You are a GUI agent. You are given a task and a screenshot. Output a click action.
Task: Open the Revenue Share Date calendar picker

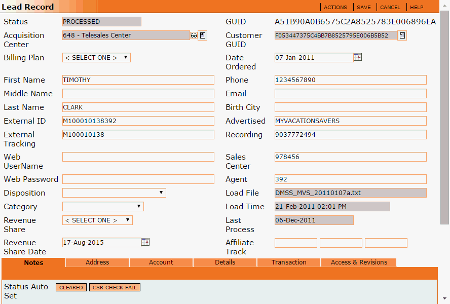pyautogui.click(x=145, y=242)
